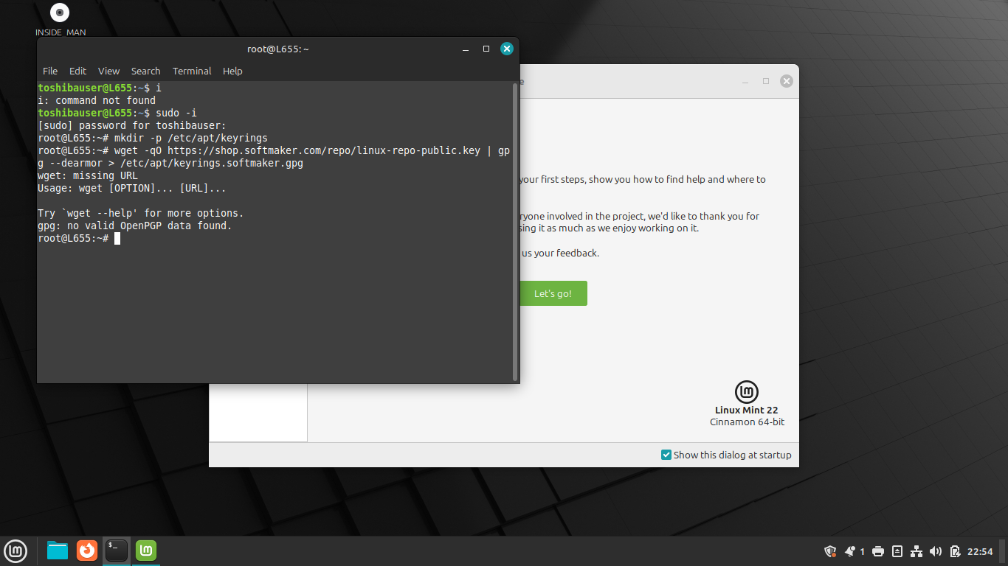
Task: Uncheck Show this dialog at startup
Action: coord(666,455)
